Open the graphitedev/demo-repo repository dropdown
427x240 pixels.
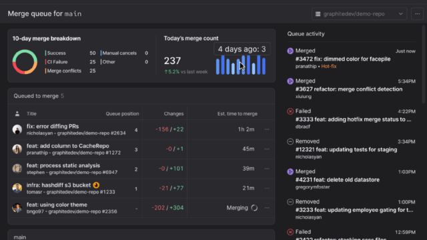(359, 14)
